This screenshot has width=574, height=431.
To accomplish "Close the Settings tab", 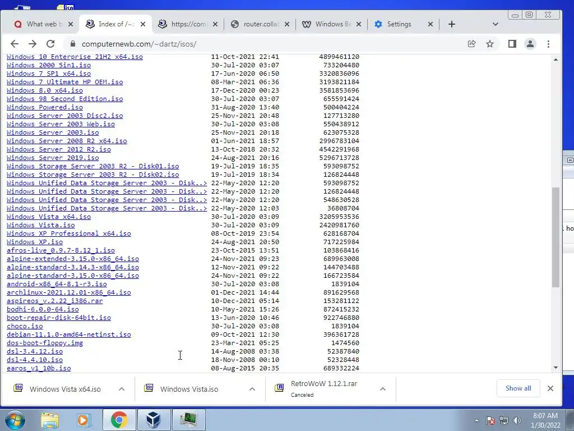I will (430, 24).
